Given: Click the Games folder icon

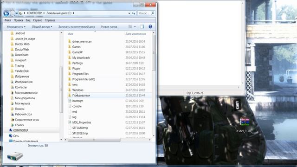Looking at the screenshot, I should click(70, 47).
